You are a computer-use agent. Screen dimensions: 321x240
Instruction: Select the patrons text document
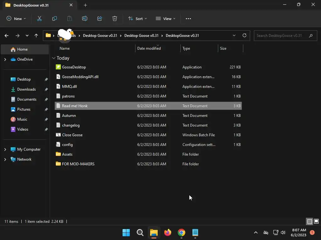pyautogui.click(x=148, y=96)
